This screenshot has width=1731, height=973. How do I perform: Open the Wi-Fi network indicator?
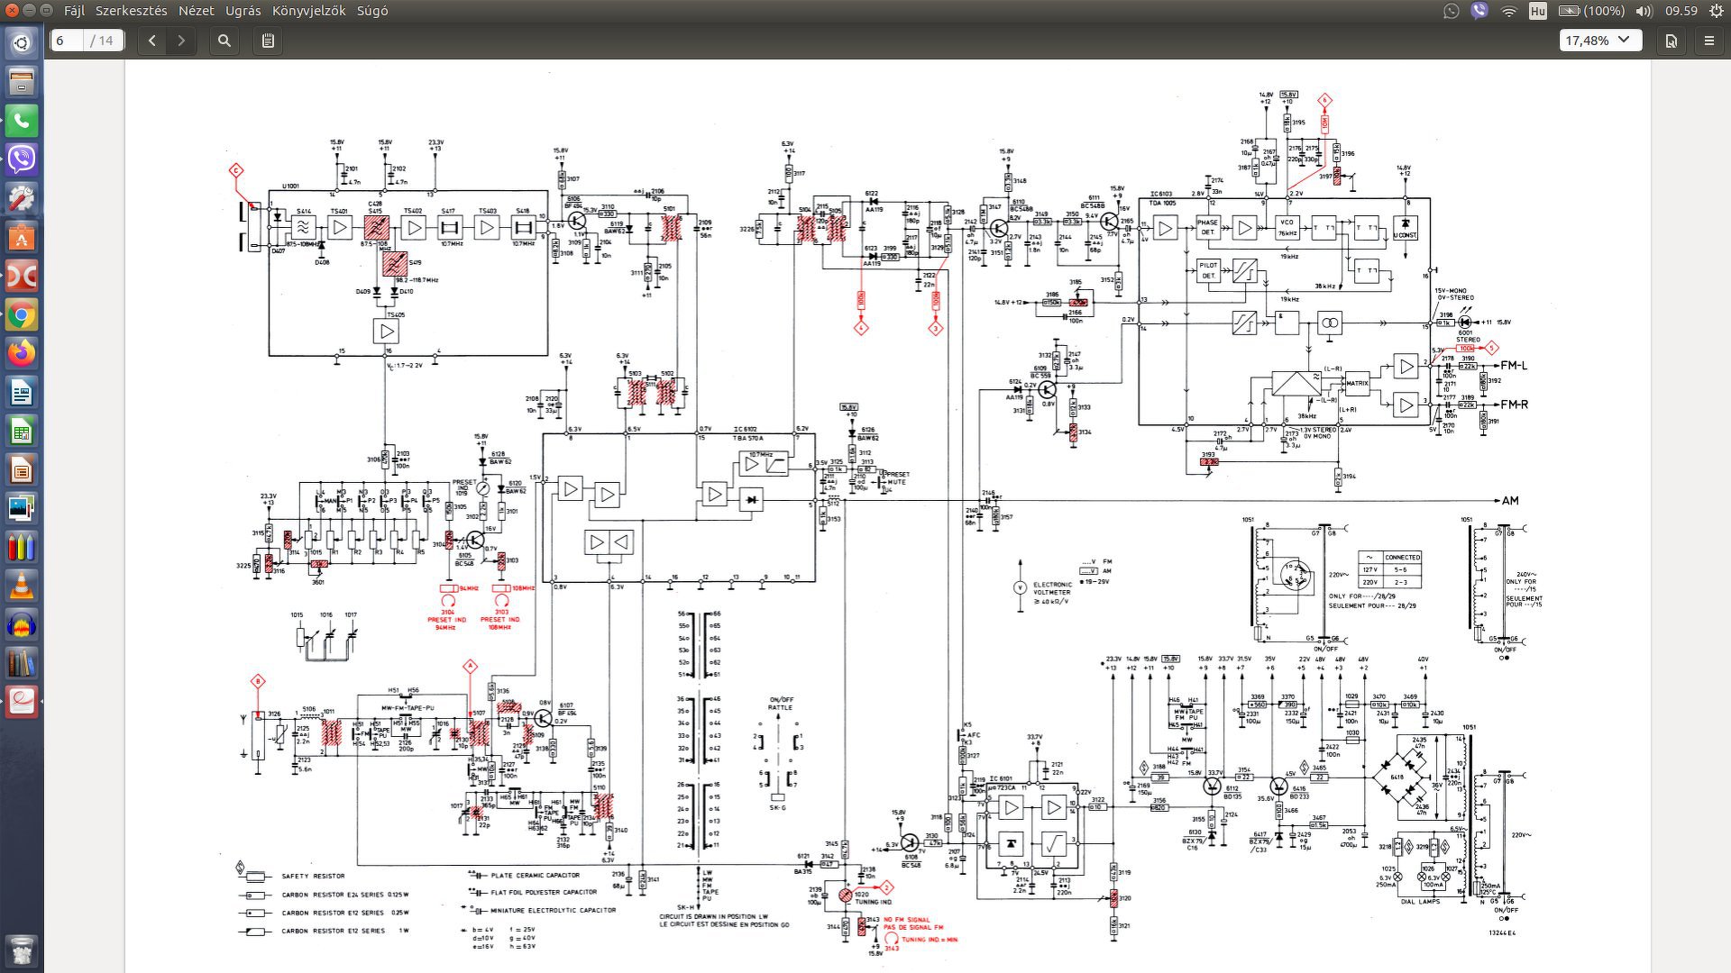point(1509,11)
